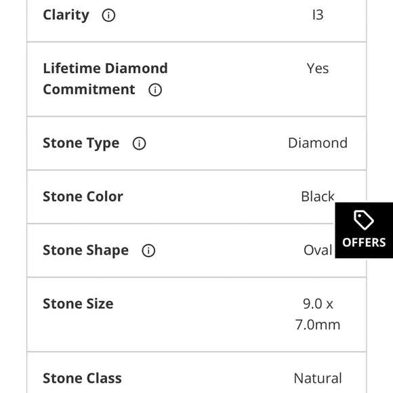This screenshot has width=393, height=393.
Task: Click the Black stone color value
Action: [x=318, y=196]
